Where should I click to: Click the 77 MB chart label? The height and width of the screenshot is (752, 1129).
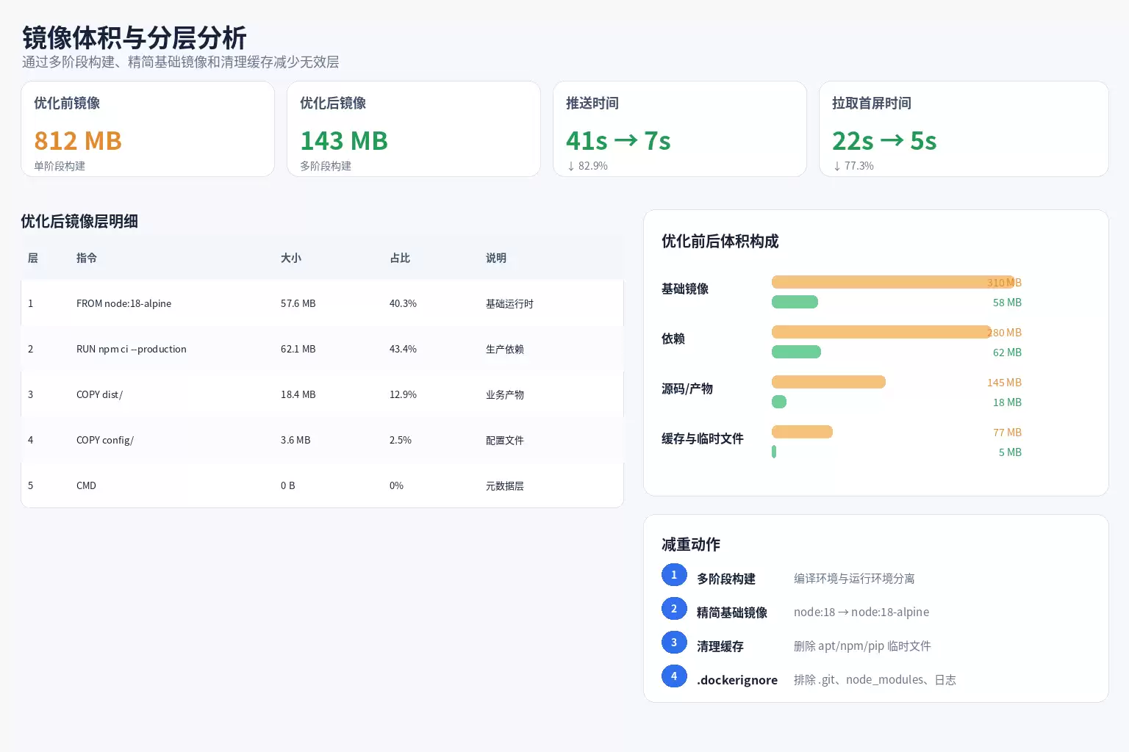click(1007, 433)
